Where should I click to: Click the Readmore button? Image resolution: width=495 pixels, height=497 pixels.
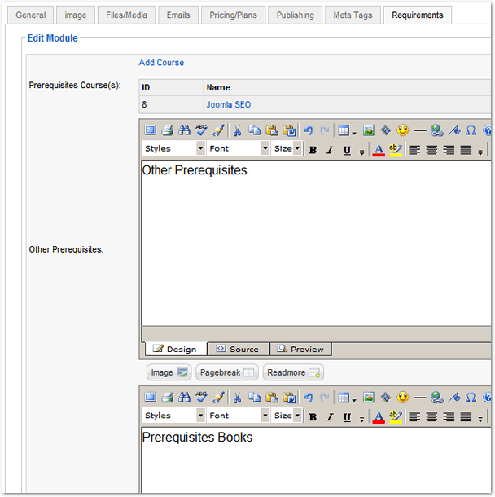click(x=293, y=372)
